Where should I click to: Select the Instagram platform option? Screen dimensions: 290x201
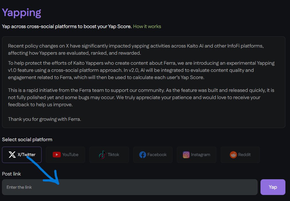pos(196,155)
